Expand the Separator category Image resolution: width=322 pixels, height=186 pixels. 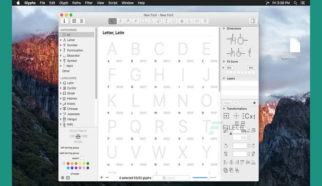click(x=61, y=55)
